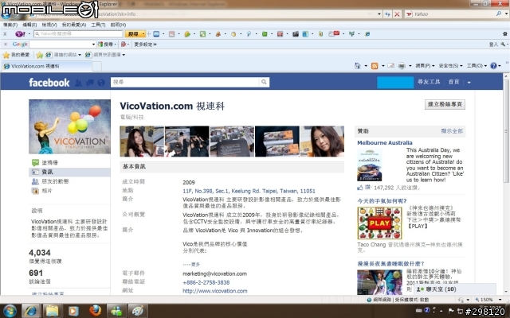The image size is (510, 318).
Task: Click the 建立粉絲專頁 button
Action: click(x=445, y=104)
